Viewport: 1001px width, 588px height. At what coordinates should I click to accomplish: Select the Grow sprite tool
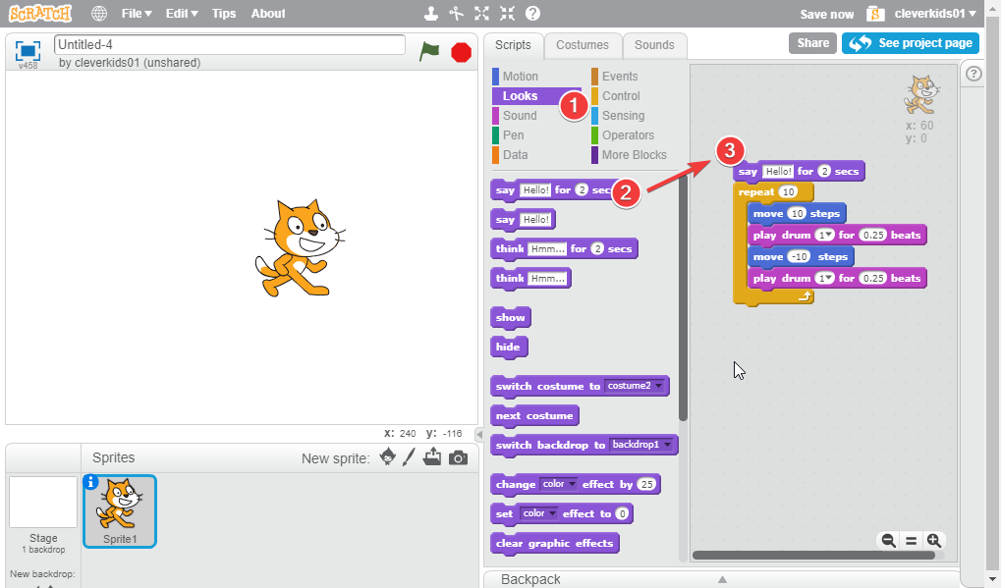(482, 14)
